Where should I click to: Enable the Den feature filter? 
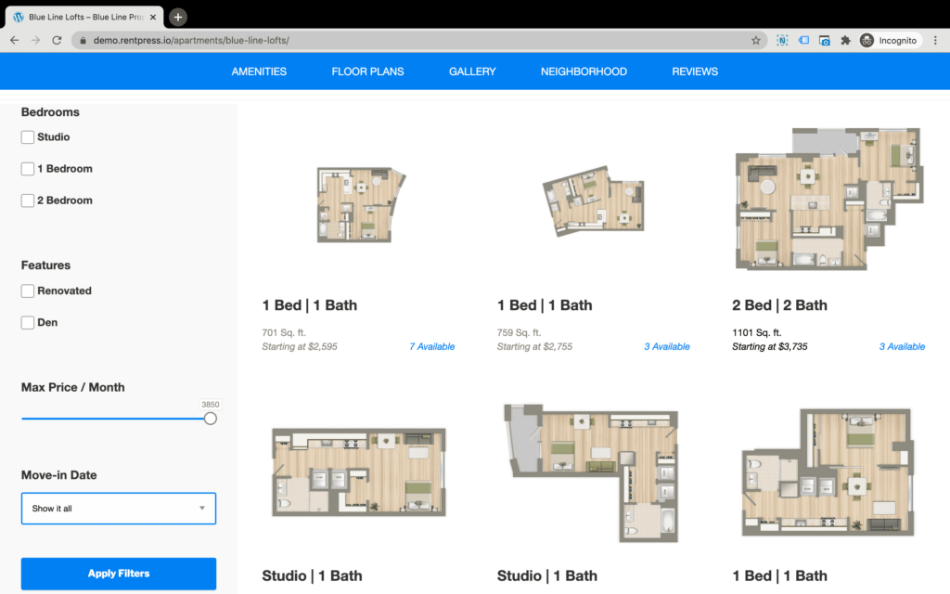tap(27, 322)
